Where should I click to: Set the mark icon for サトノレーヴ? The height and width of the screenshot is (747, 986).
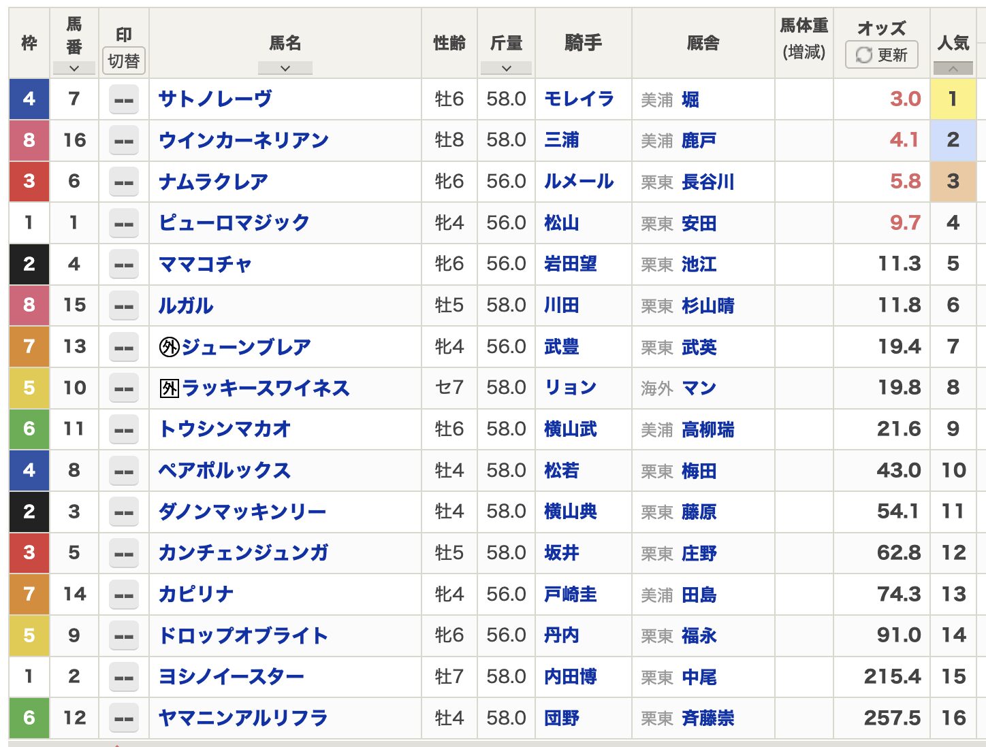click(x=124, y=100)
